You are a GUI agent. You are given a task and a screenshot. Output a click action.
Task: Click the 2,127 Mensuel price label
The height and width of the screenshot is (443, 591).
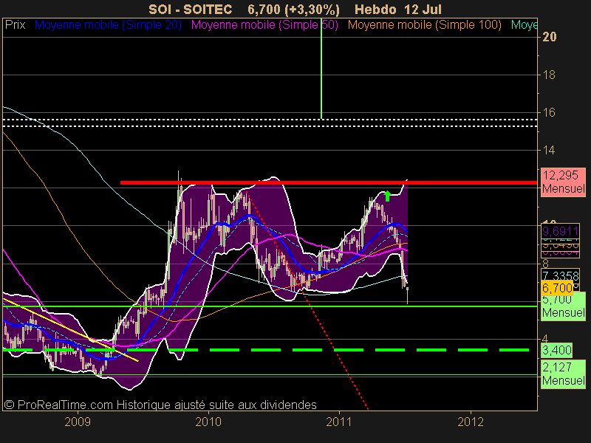coord(563,374)
